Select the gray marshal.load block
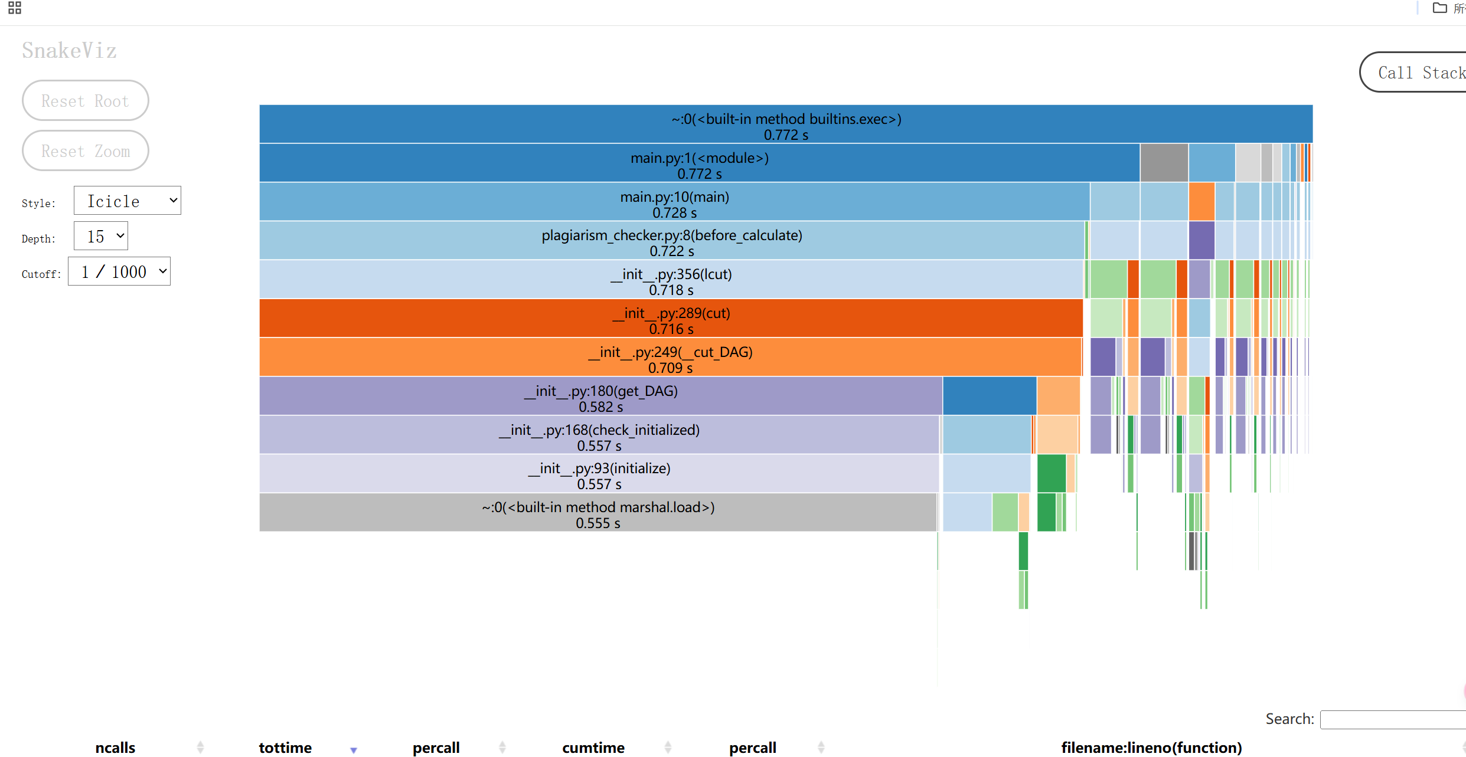 pos(597,513)
